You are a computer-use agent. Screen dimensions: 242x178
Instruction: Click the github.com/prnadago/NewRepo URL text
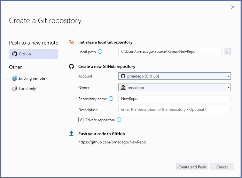click(x=112, y=142)
